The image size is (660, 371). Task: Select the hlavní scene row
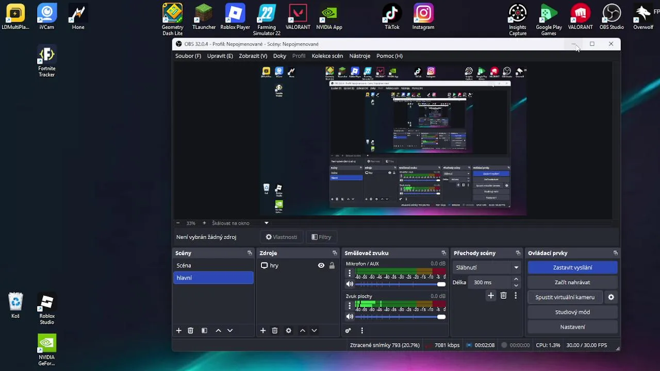tap(213, 278)
